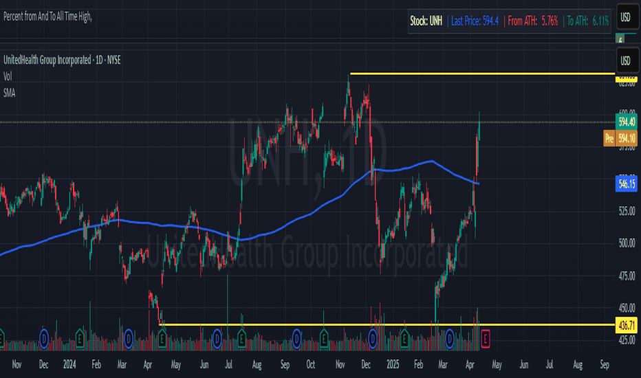Open the earnings marker in mid-January 2024

tap(80, 339)
